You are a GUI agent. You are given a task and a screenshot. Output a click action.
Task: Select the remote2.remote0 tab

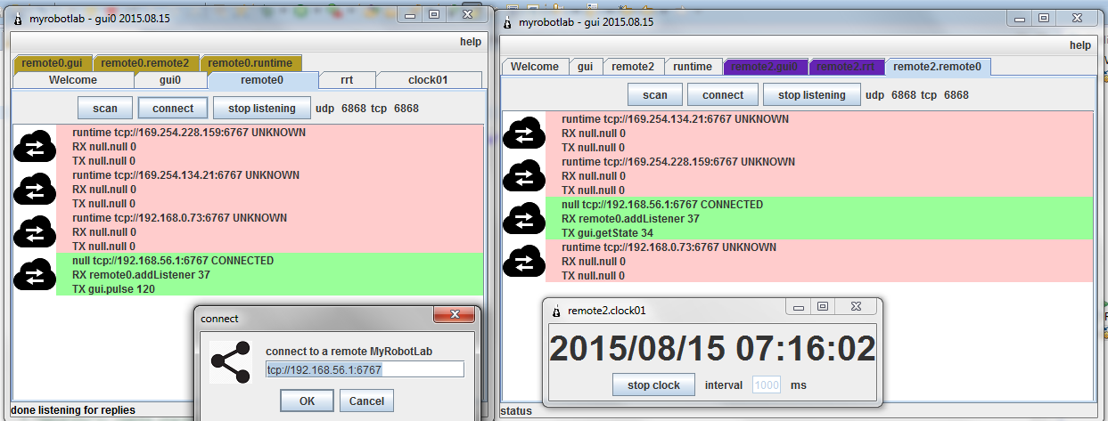(x=937, y=67)
